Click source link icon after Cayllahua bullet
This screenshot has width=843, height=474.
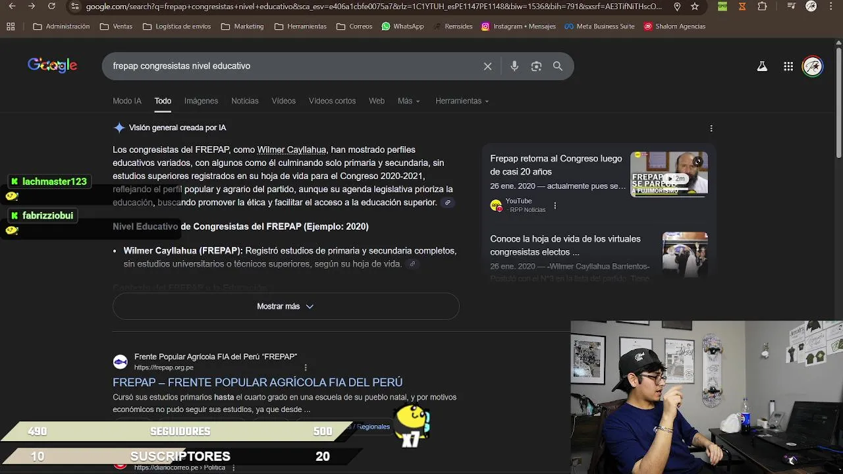pyautogui.click(x=412, y=264)
